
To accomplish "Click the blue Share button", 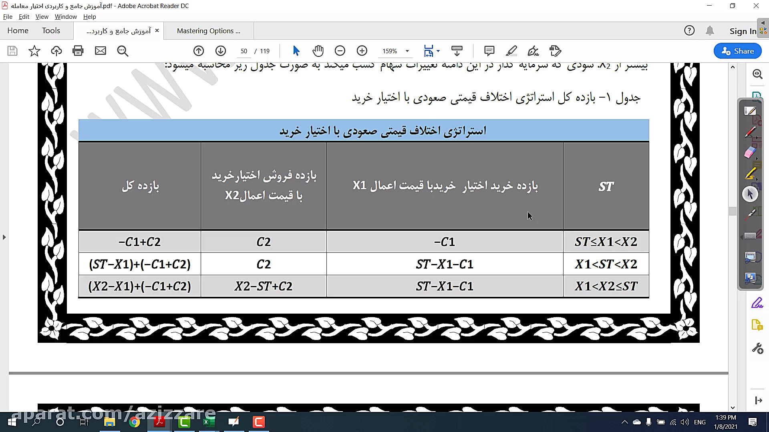I will [x=737, y=51].
